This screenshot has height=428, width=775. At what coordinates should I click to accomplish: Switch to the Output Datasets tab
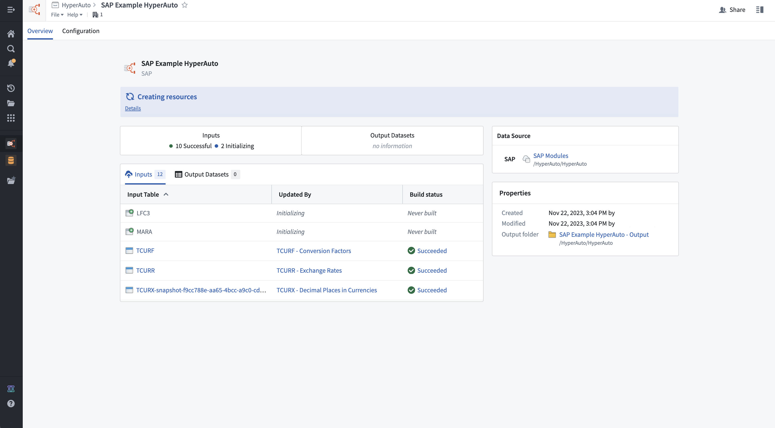tap(207, 174)
